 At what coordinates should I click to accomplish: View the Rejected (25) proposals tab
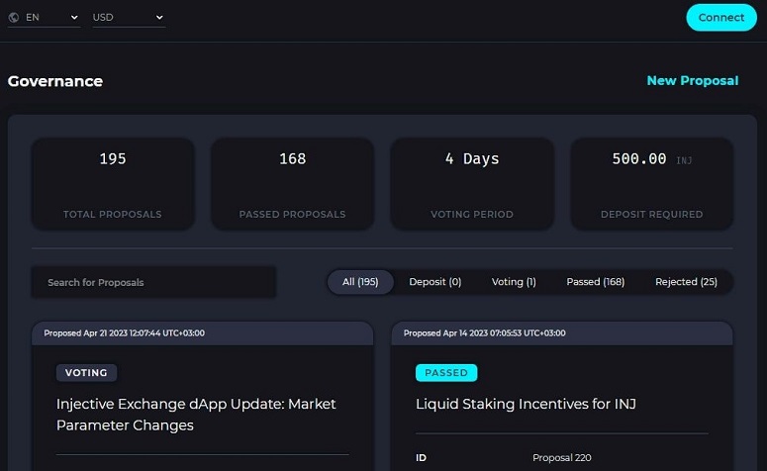[686, 282]
